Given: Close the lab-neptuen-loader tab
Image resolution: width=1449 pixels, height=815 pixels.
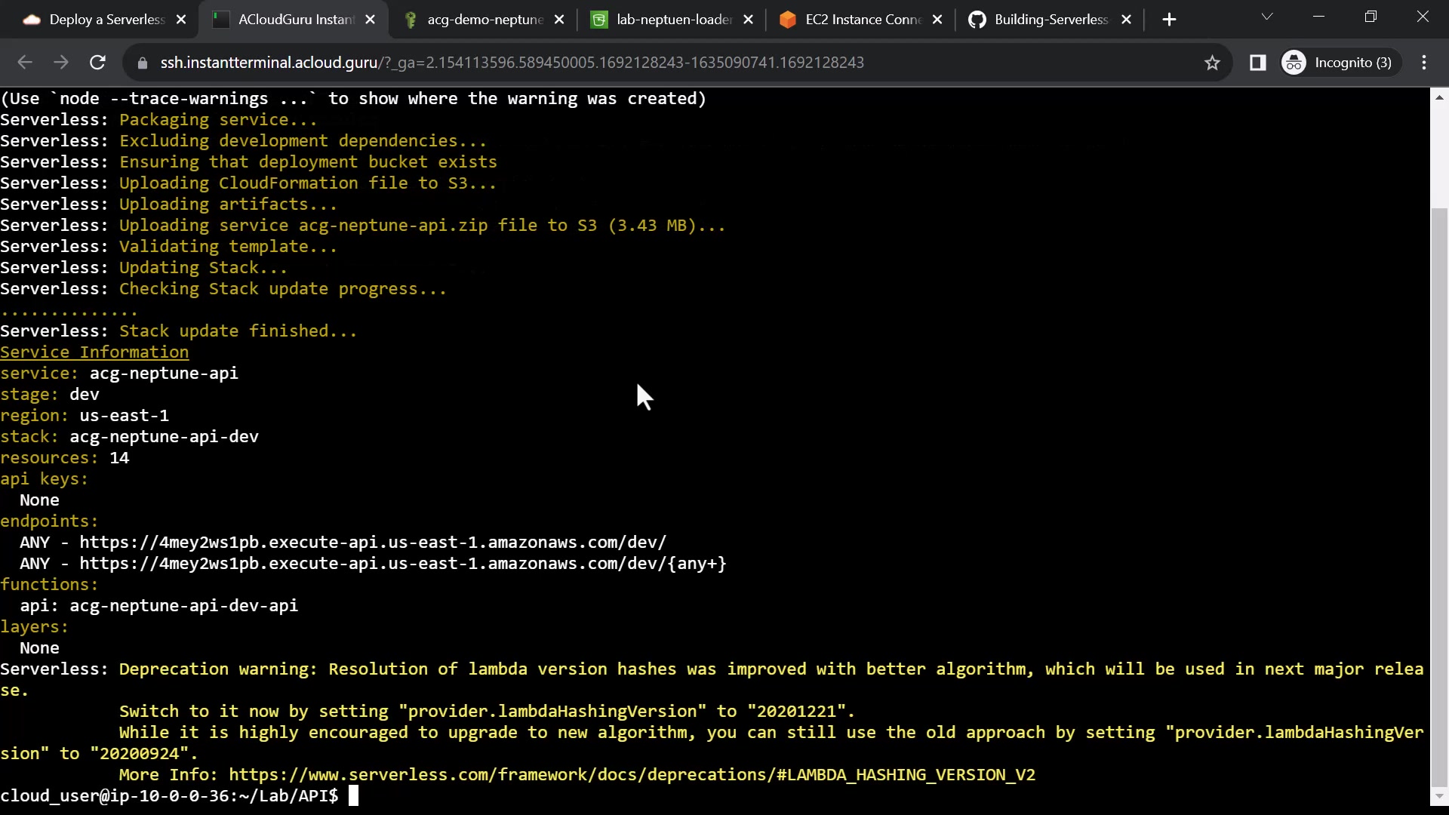Looking at the screenshot, I should coord(748,20).
